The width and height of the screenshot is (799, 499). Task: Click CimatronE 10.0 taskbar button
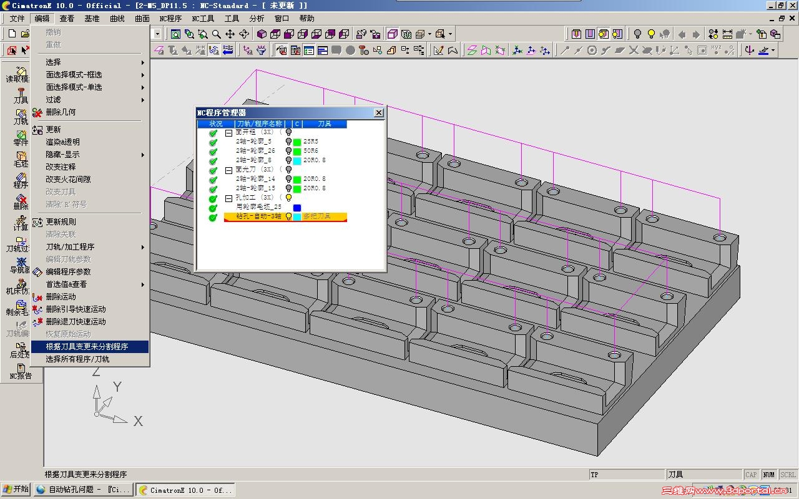[185, 490]
